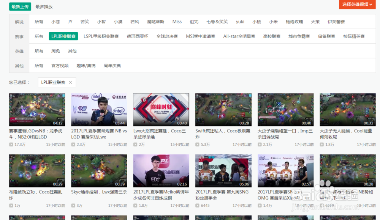Select event filter 全球总决赛
Screen dimensions: 380x220
(167, 36)
